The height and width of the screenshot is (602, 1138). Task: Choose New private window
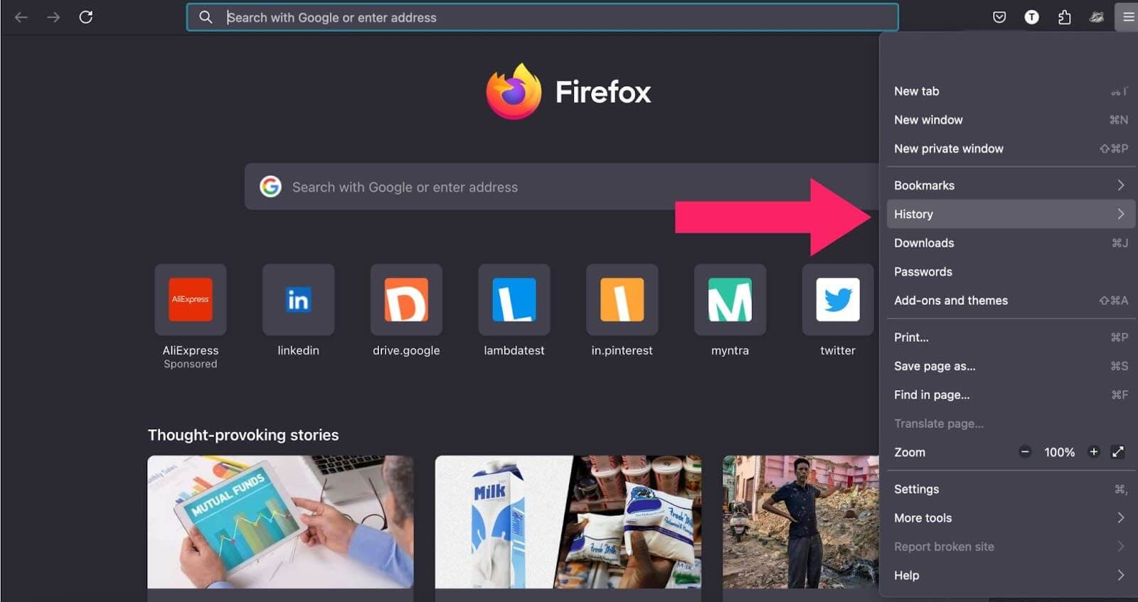click(x=1011, y=149)
